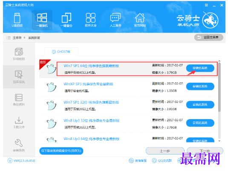The height and width of the screenshot is (172, 228).
Task: Click text 镜像大小：3.79GB
Action: tap(165, 73)
